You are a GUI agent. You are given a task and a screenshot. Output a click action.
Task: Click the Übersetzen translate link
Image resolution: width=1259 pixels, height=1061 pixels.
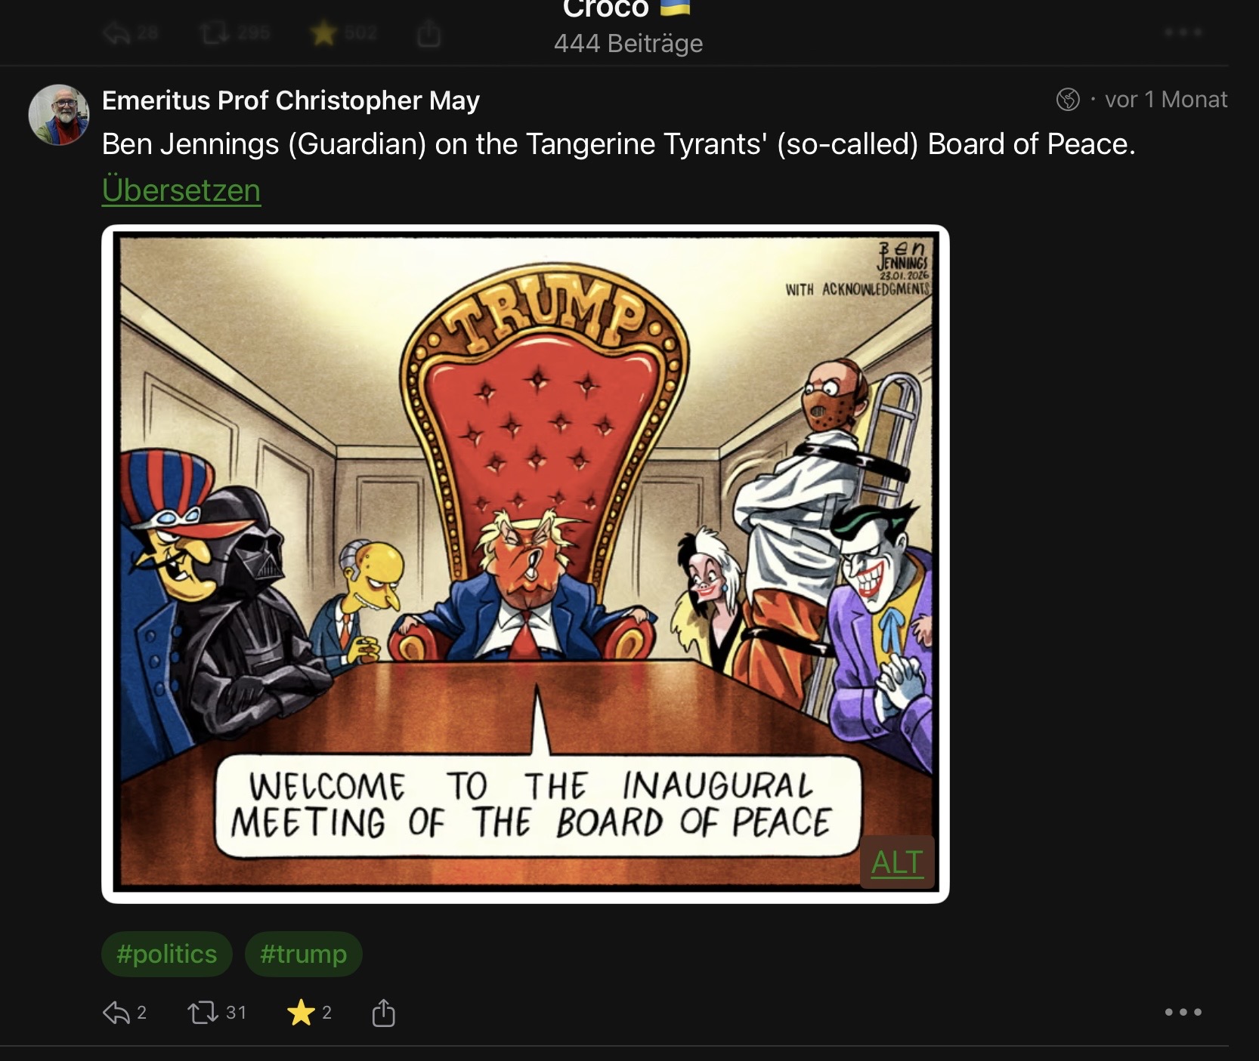(181, 190)
